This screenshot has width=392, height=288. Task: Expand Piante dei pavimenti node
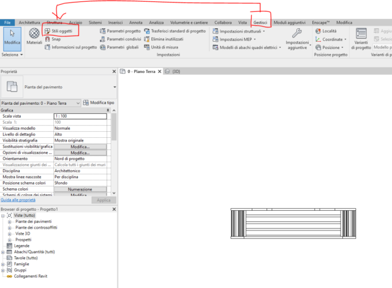pos(10,222)
